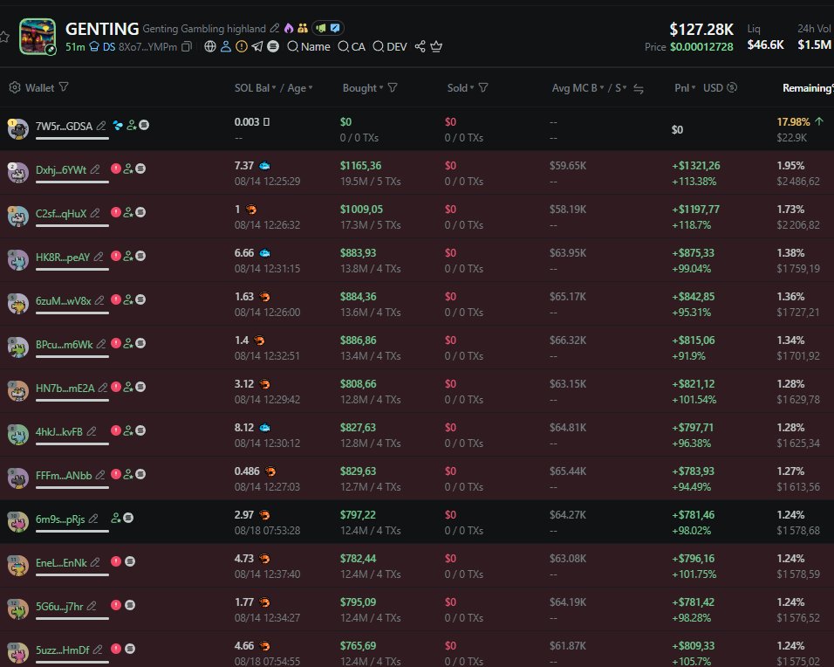Click the purple flame icon beside token name
The height and width of the screenshot is (667, 834).
tap(289, 28)
